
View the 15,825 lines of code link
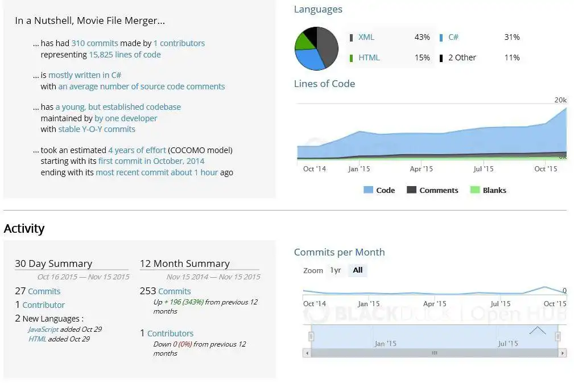[125, 55]
